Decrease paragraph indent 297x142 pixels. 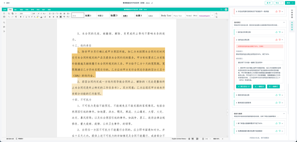pos(61,14)
